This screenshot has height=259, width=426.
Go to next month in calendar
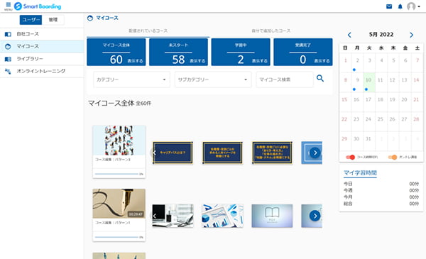(x=411, y=35)
